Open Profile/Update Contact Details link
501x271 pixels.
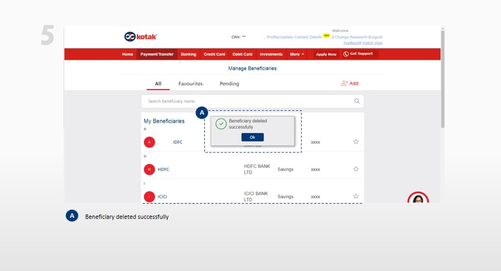pyautogui.click(x=295, y=37)
